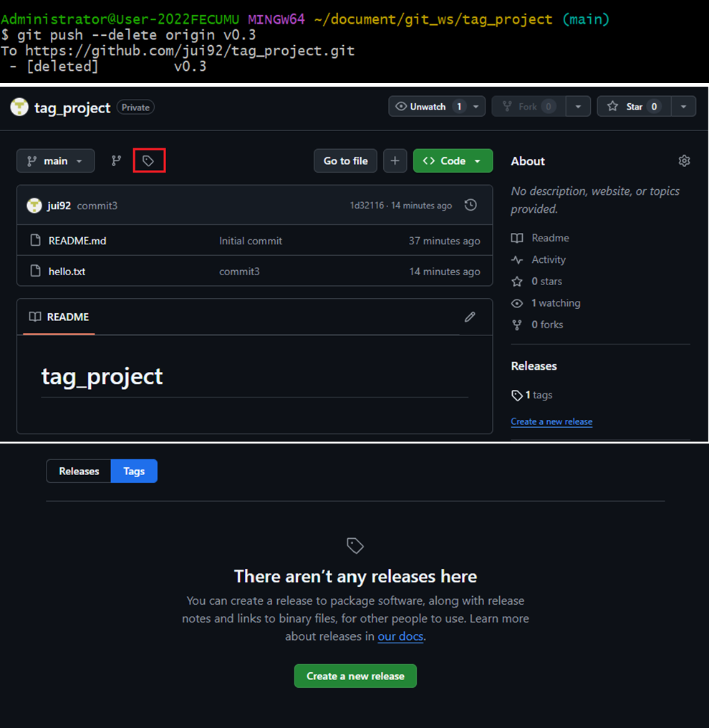Click the 37 minutes ago timestamp
The height and width of the screenshot is (728, 709).
click(x=444, y=241)
